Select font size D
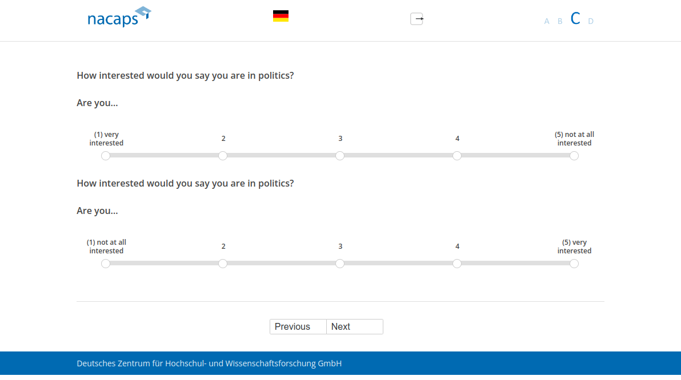This screenshot has width=681, height=380. pos(591,21)
